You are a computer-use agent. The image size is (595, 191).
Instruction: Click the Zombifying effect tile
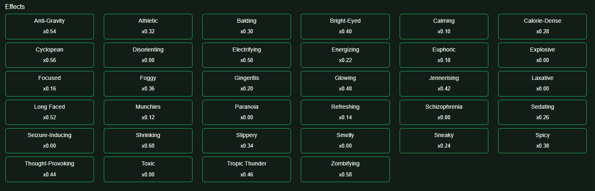(x=345, y=169)
